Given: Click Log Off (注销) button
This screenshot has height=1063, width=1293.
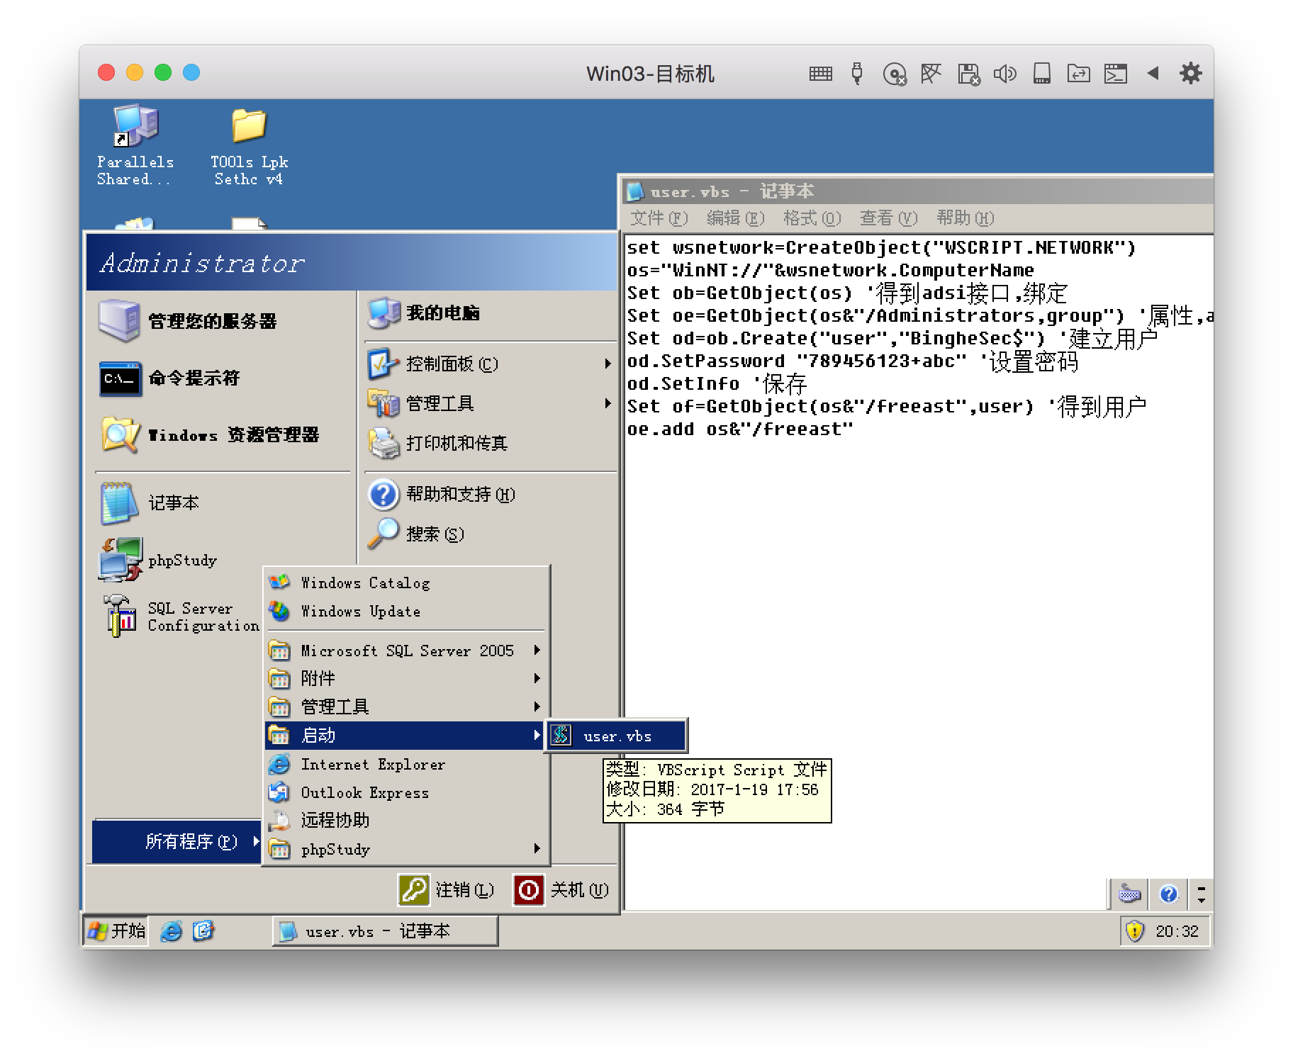Looking at the screenshot, I should click(446, 889).
